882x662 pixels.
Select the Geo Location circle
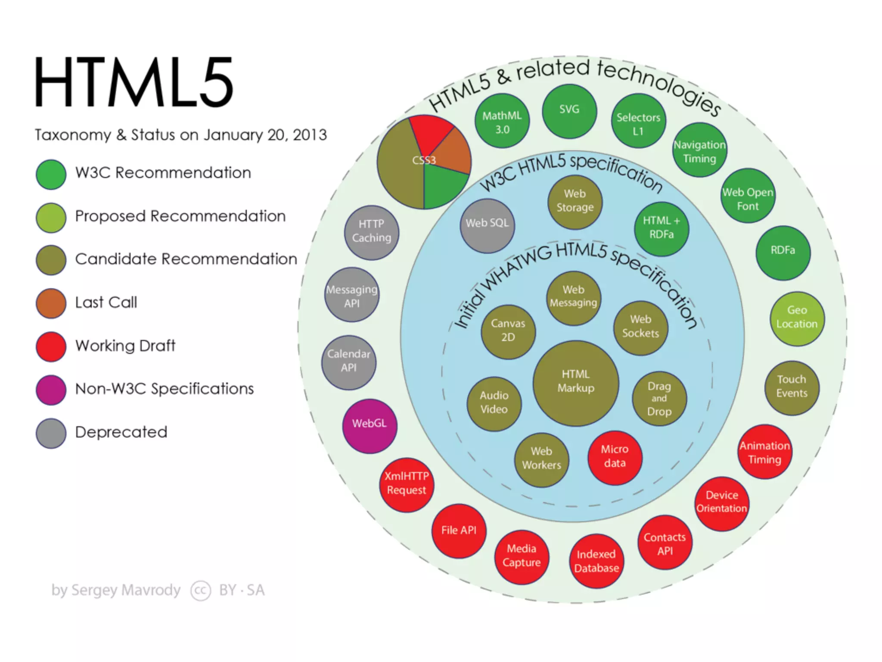click(x=797, y=319)
